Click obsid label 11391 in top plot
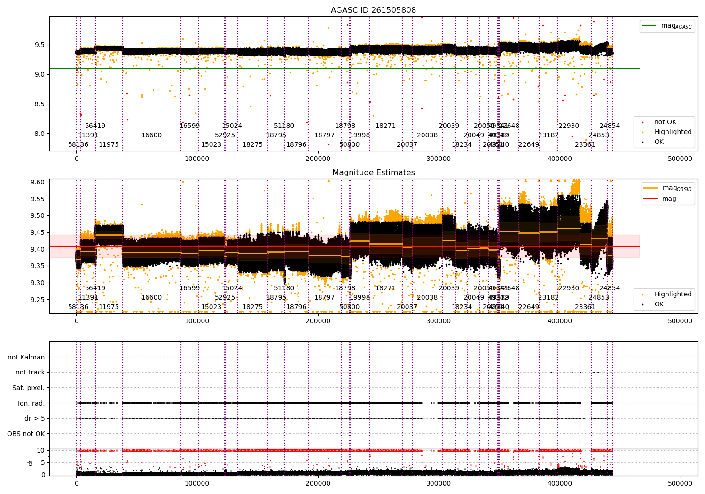The height and width of the screenshot is (494, 705). click(88, 135)
